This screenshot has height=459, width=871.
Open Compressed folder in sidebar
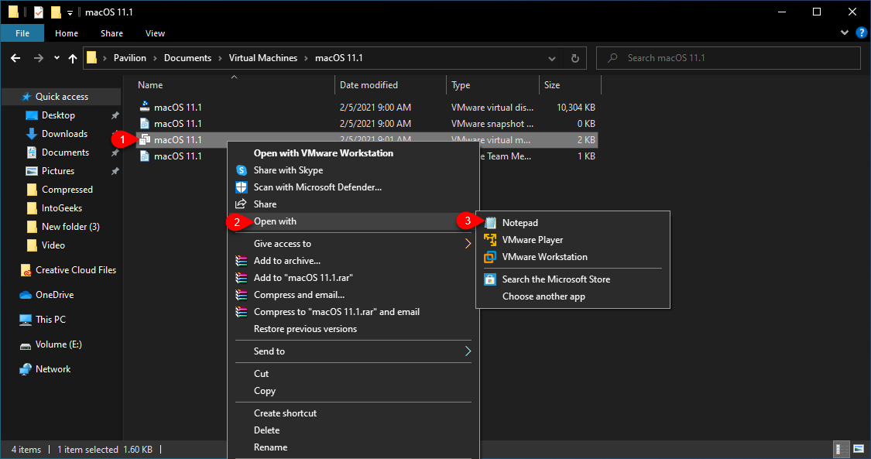point(67,190)
